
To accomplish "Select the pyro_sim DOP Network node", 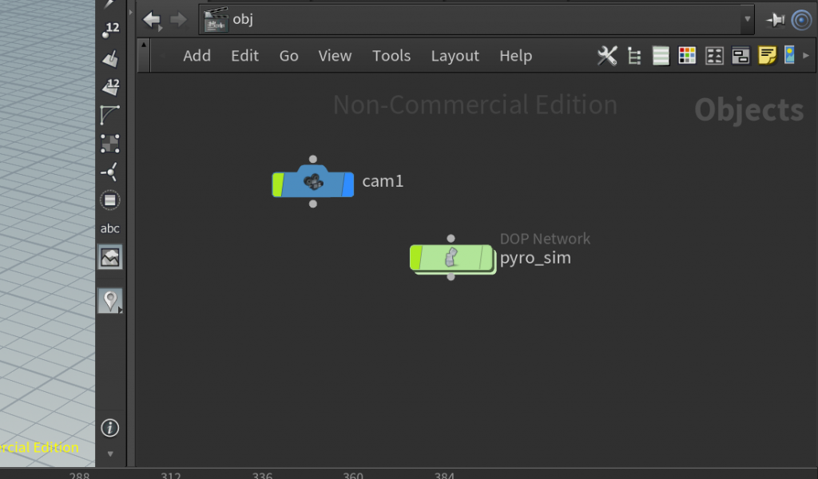I will [x=451, y=258].
